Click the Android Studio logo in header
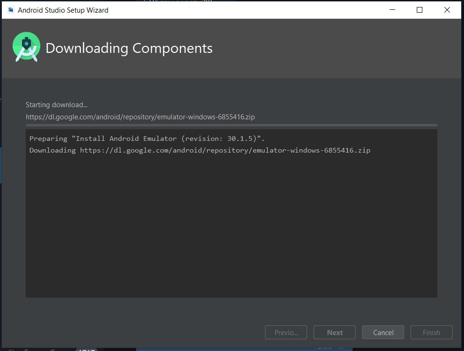Screen dimensions: 464x351 click(x=26, y=47)
